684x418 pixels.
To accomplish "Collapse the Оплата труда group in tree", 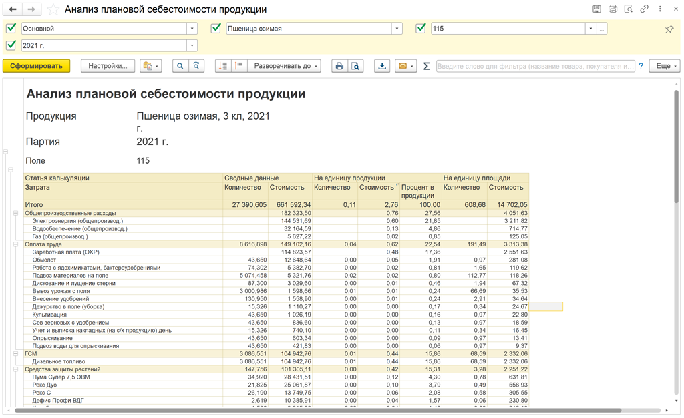I will point(15,244).
